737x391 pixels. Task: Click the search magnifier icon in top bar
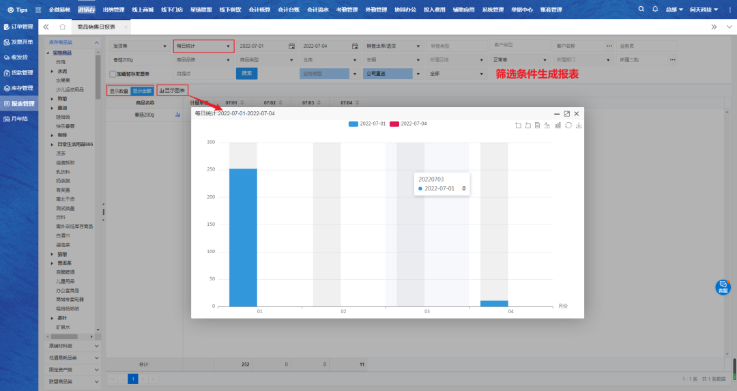tap(641, 10)
